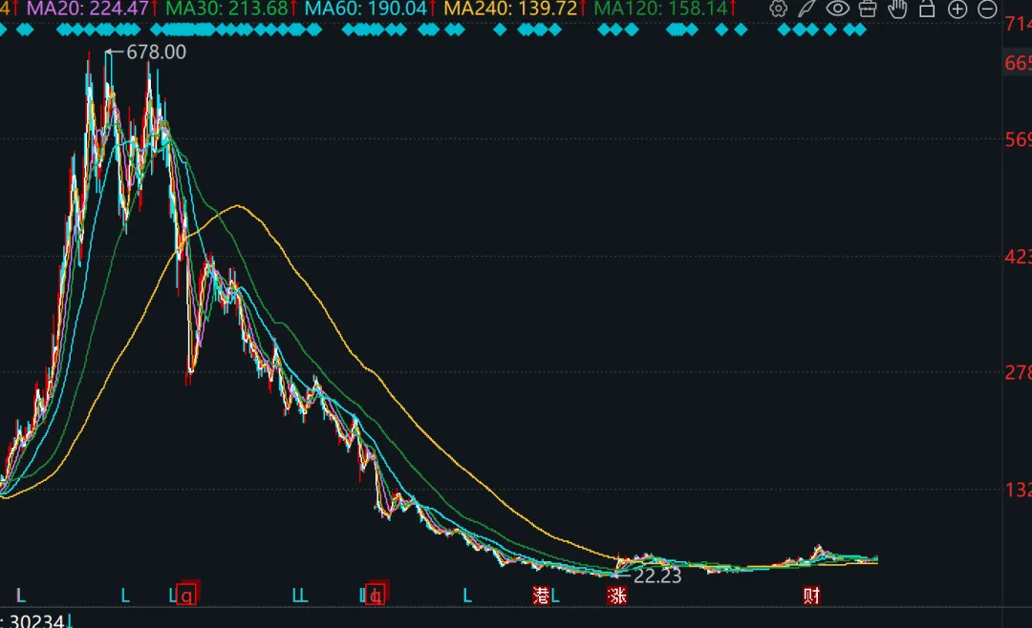Viewport: 1032px width, 628px height.
Task: Click the L marker beside the 港 marker
Action: 555,597
